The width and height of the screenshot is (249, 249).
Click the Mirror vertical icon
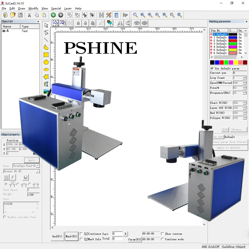(x=128, y=23)
